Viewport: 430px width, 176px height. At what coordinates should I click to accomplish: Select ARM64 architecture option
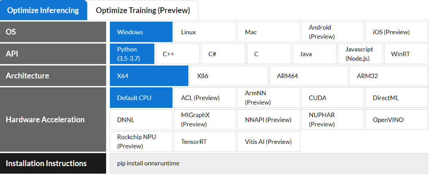tap(309, 76)
